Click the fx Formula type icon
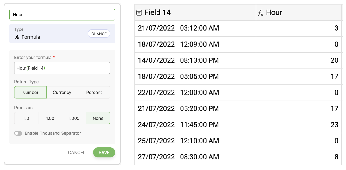Image resolution: width=346 pixels, height=170 pixels. click(x=17, y=37)
